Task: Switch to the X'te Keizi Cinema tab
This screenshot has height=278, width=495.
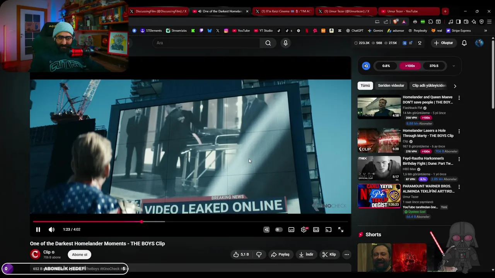Action: (x=283, y=11)
